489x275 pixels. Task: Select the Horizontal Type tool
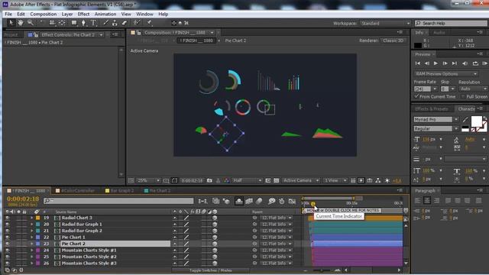coord(93,23)
